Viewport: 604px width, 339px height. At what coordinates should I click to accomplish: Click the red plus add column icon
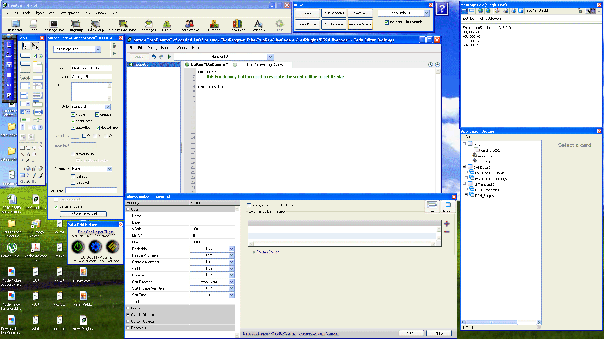(446, 224)
